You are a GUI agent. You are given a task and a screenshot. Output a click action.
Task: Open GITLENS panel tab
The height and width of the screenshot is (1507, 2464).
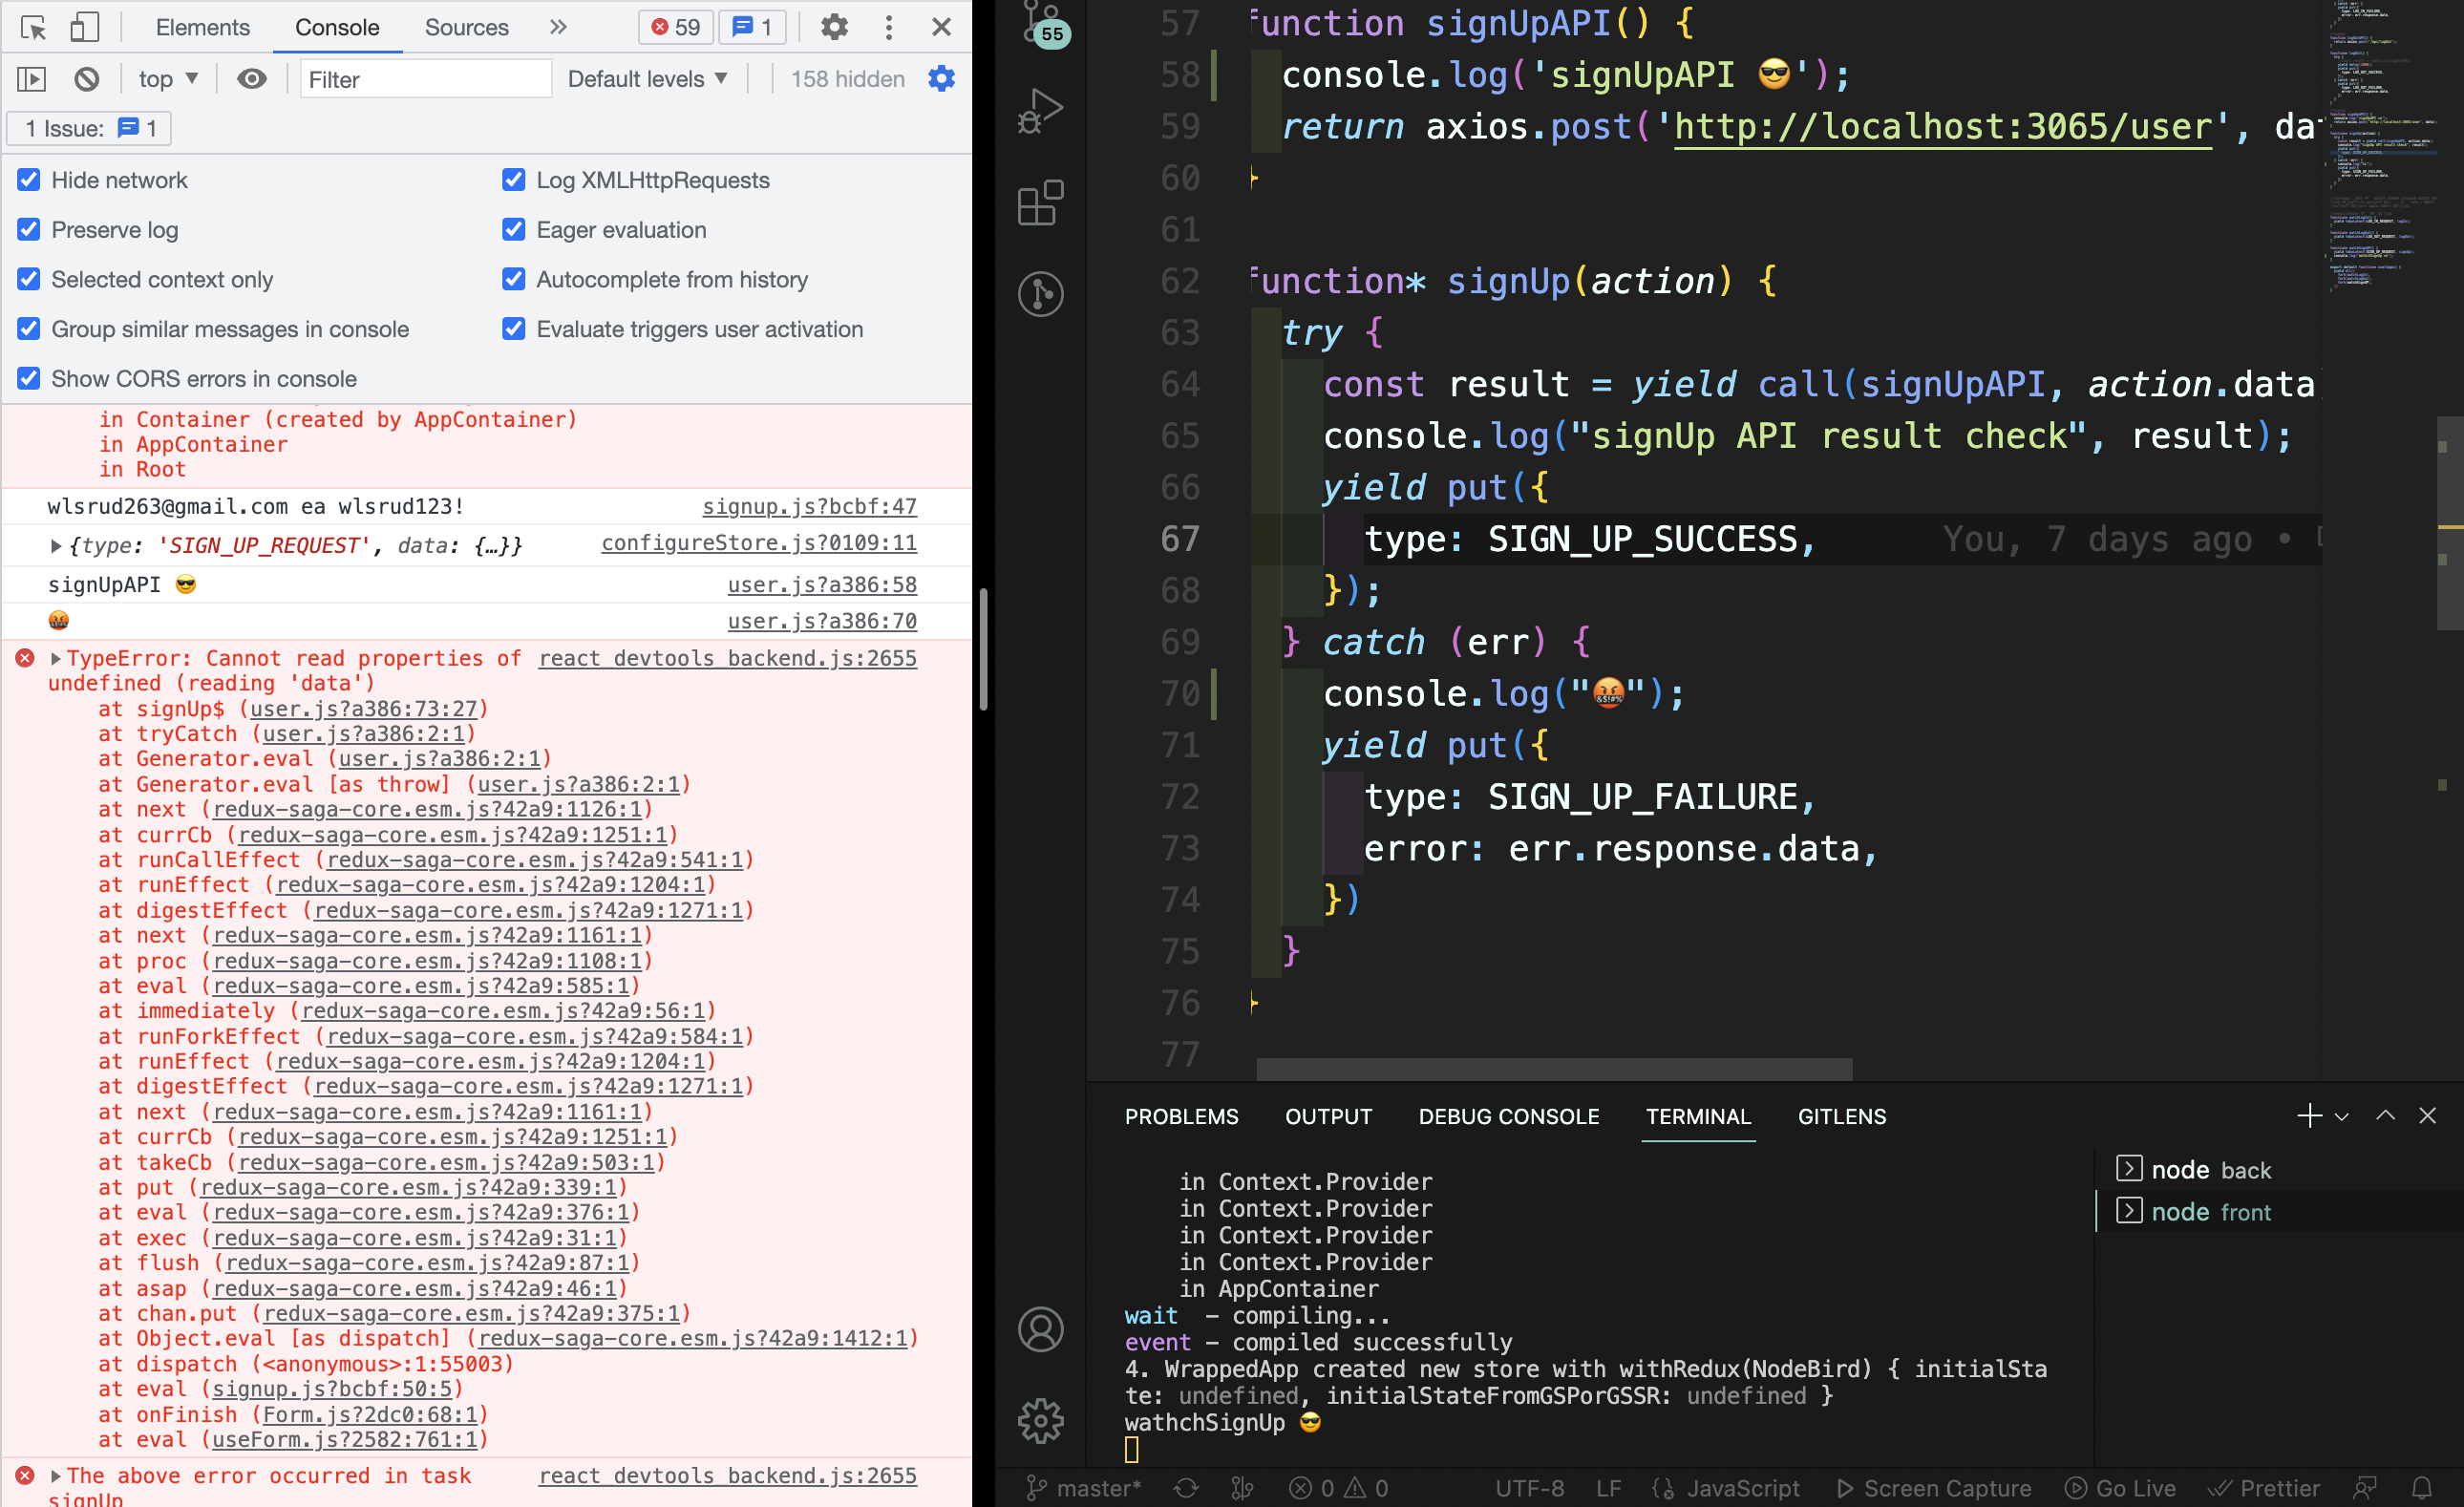(x=1842, y=1117)
